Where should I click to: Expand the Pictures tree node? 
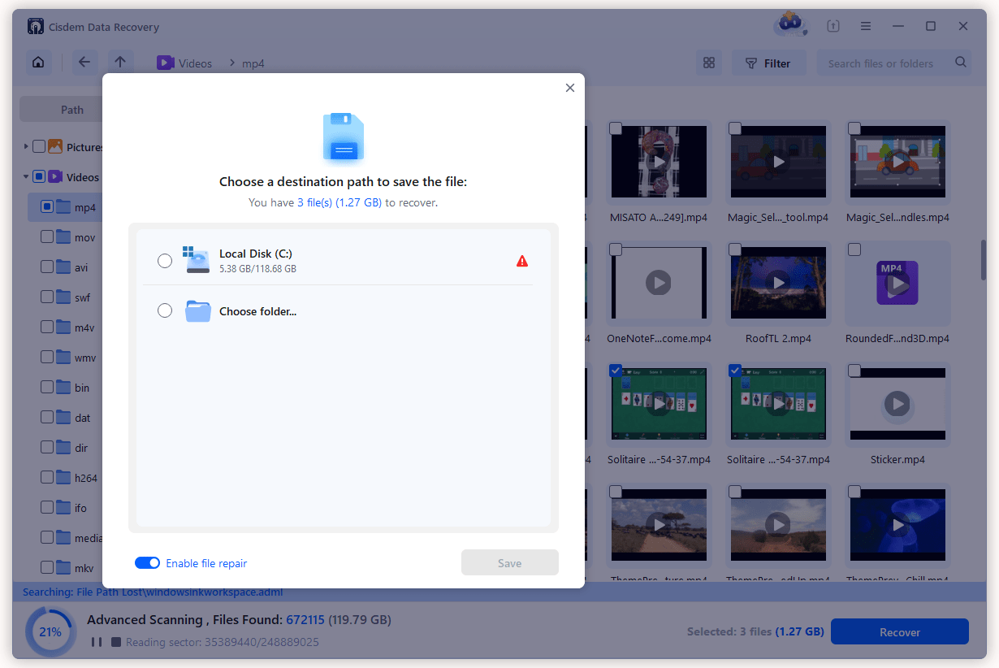pyautogui.click(x=26, y=147)
